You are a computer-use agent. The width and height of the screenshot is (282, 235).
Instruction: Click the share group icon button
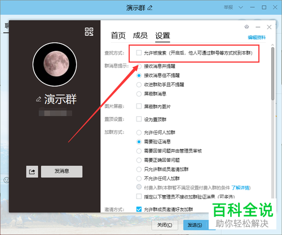tap(32, 171)
